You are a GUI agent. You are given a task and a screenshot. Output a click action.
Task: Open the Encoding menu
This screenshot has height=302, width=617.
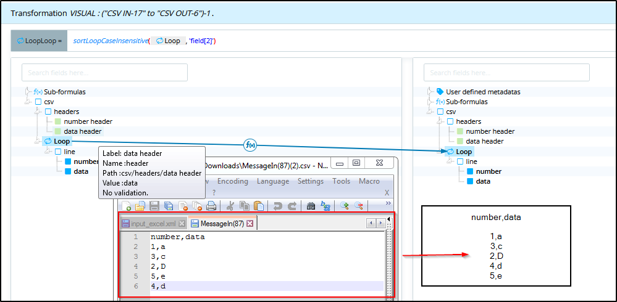tap(232, 181)
